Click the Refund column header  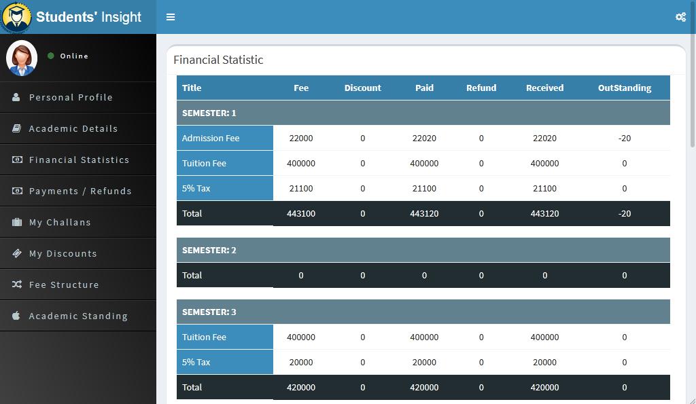coord(481,88)
